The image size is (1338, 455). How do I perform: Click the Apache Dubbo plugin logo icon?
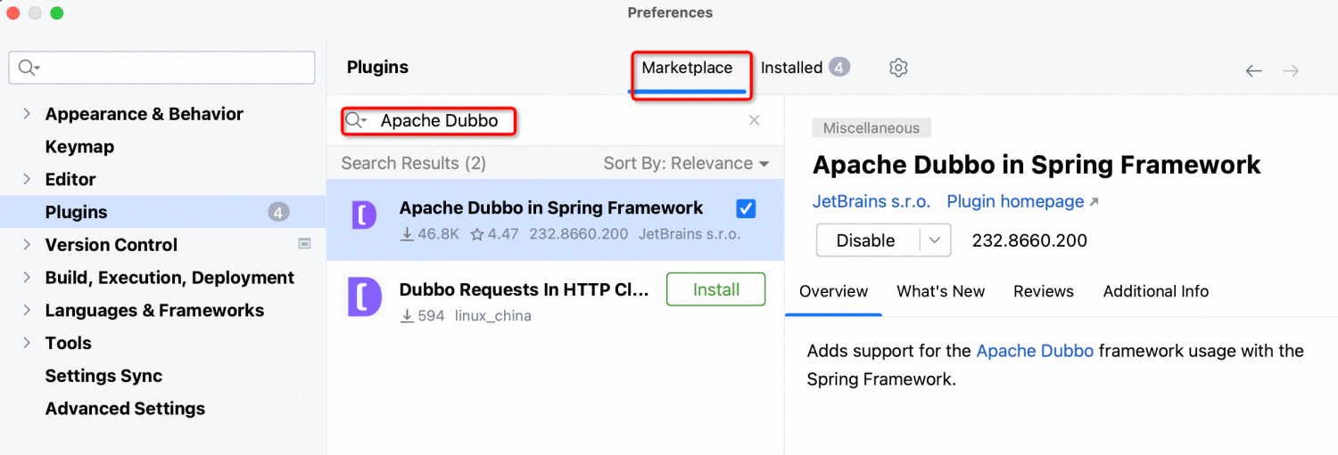tap(364, 215)
